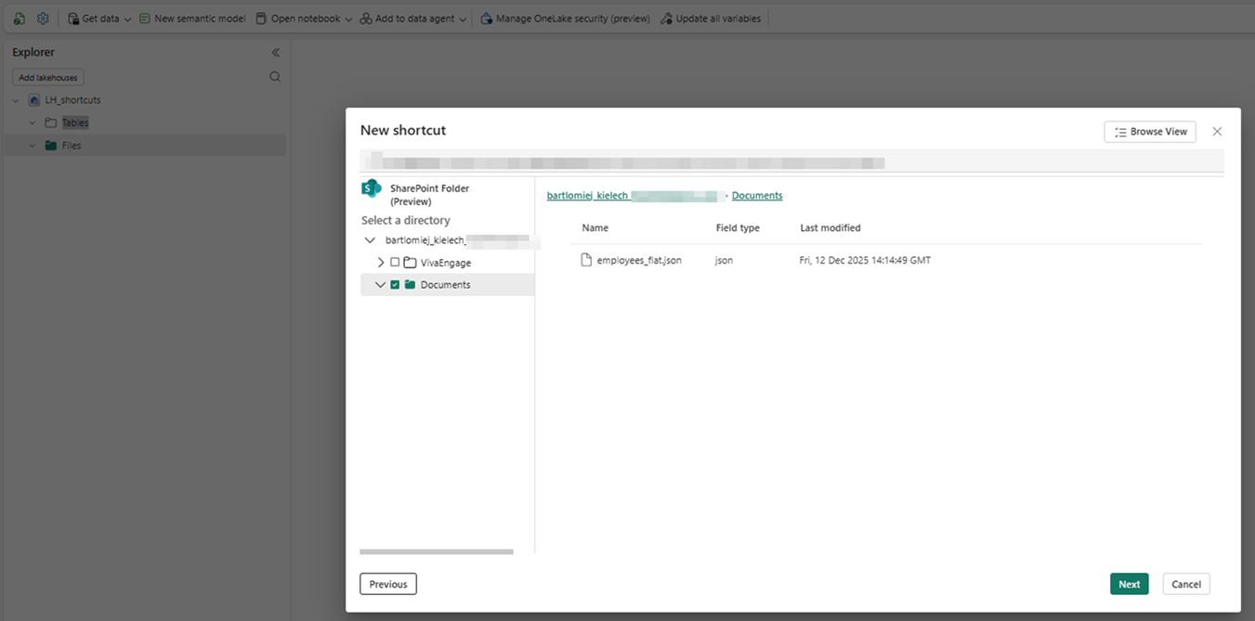1255x621 pixels.
Task: Uncheck the Documents folder checkbox
Action: tap(395, 285)
